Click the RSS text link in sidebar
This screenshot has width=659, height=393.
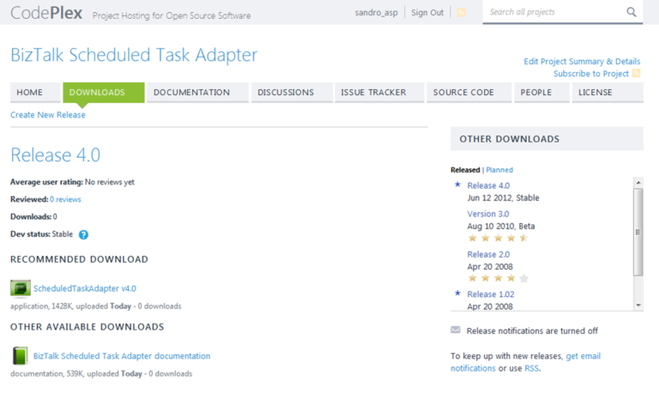(531, 368)
